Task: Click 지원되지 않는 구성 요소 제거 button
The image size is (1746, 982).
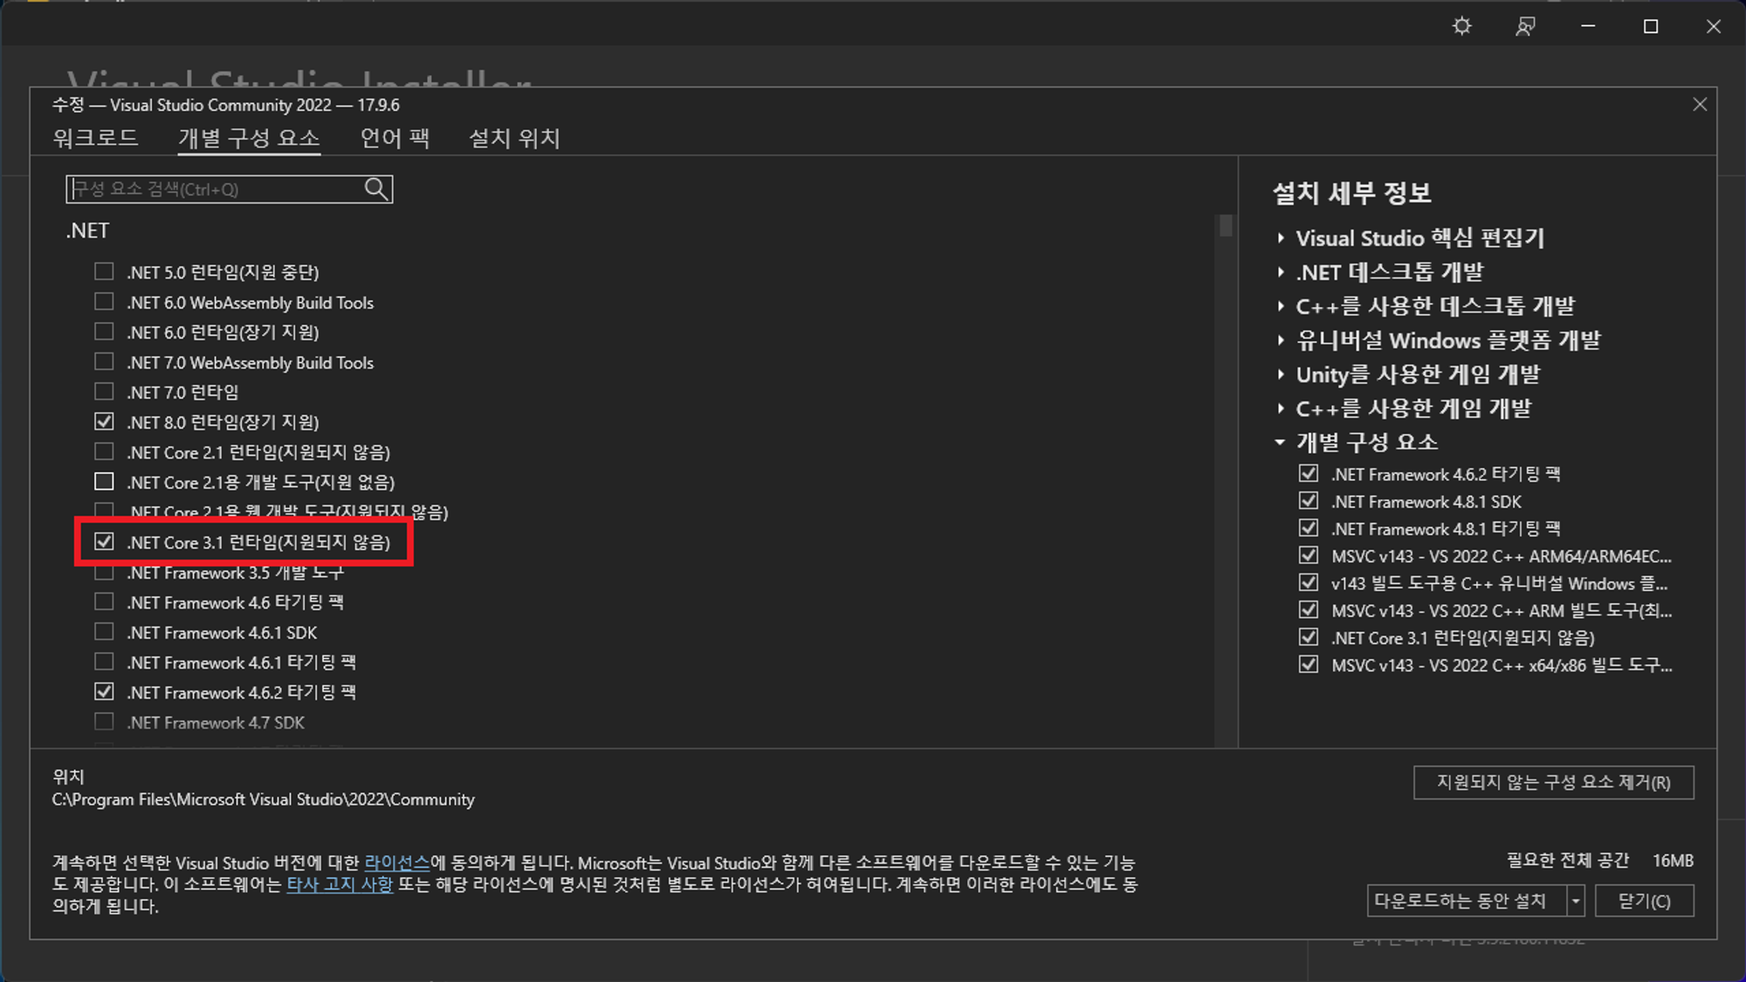Action: click(1553, 782)
